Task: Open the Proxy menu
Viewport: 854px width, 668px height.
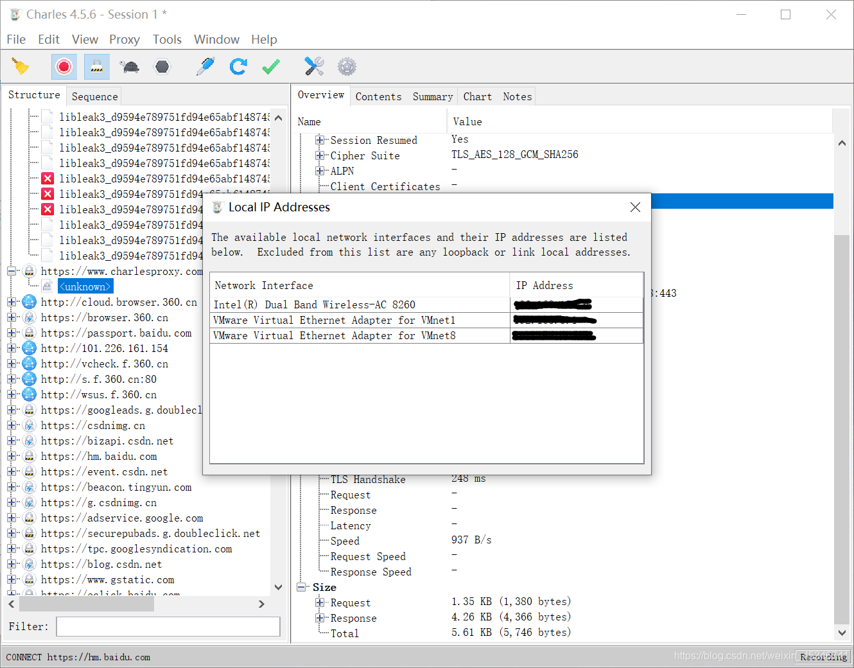Action: coord(125,39)
